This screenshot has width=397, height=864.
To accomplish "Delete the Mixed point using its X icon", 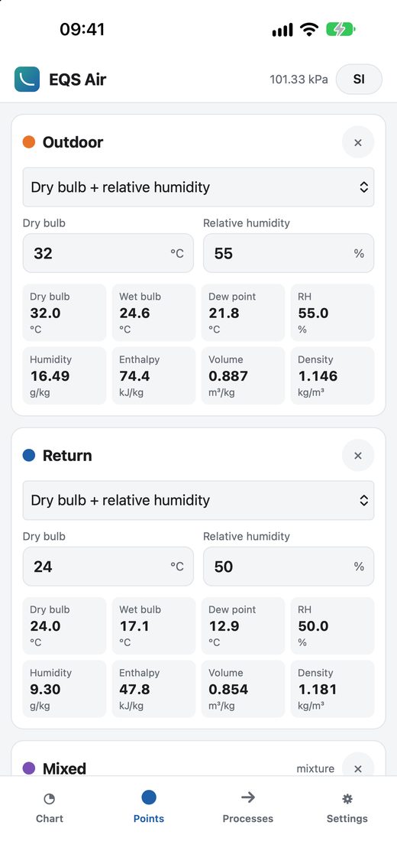I will [x=358, y=768].
